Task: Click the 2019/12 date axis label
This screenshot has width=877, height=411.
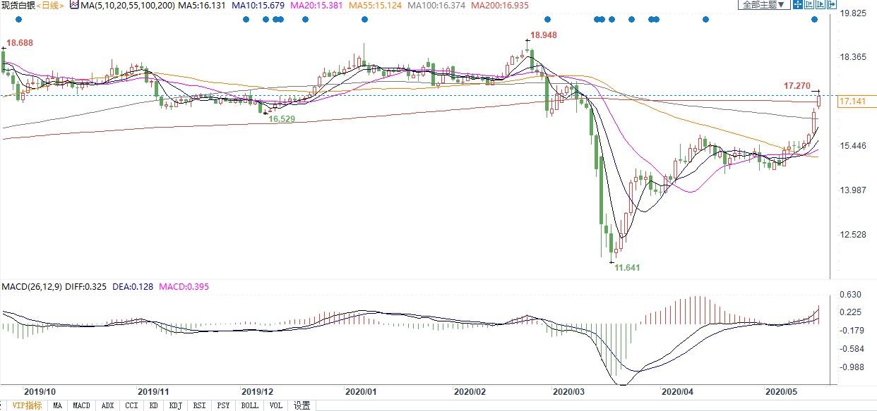Action: [x=257, y=391]
